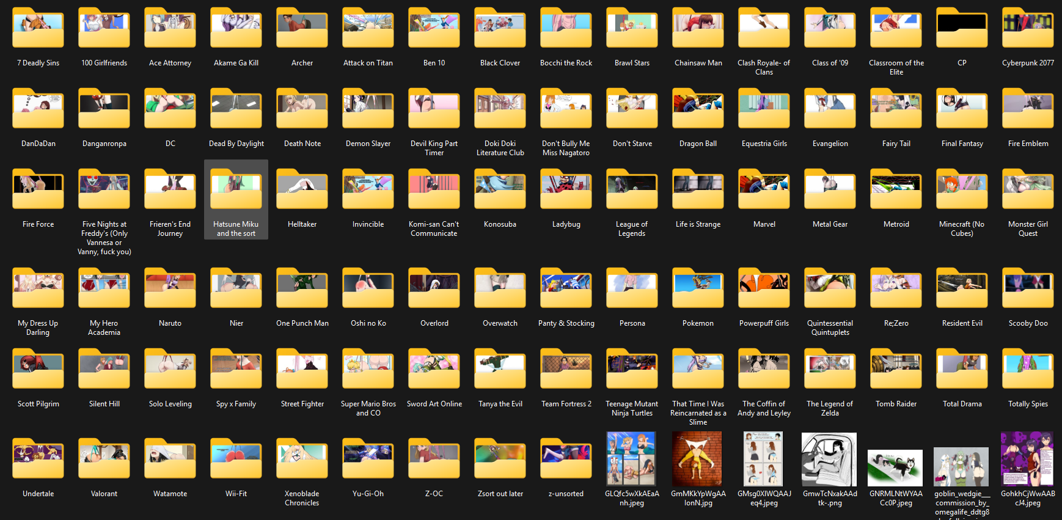Click the Fairy Tail folder icon

(x=896, y=109)
